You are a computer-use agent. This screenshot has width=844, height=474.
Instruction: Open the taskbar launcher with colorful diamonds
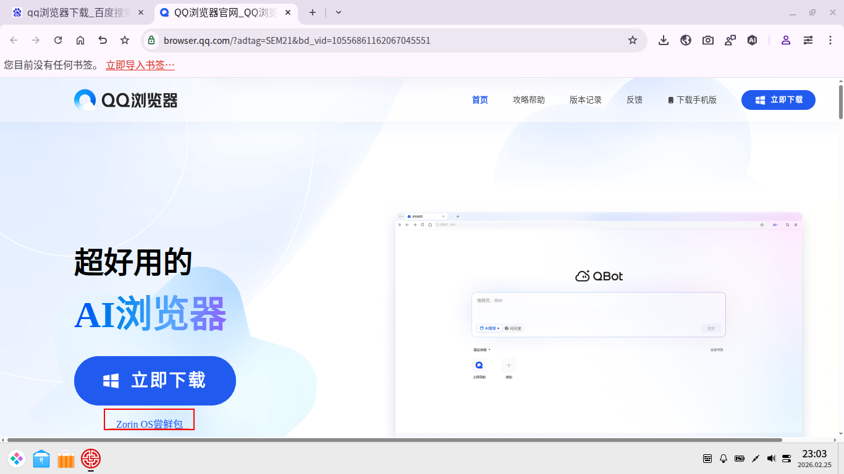17,459
